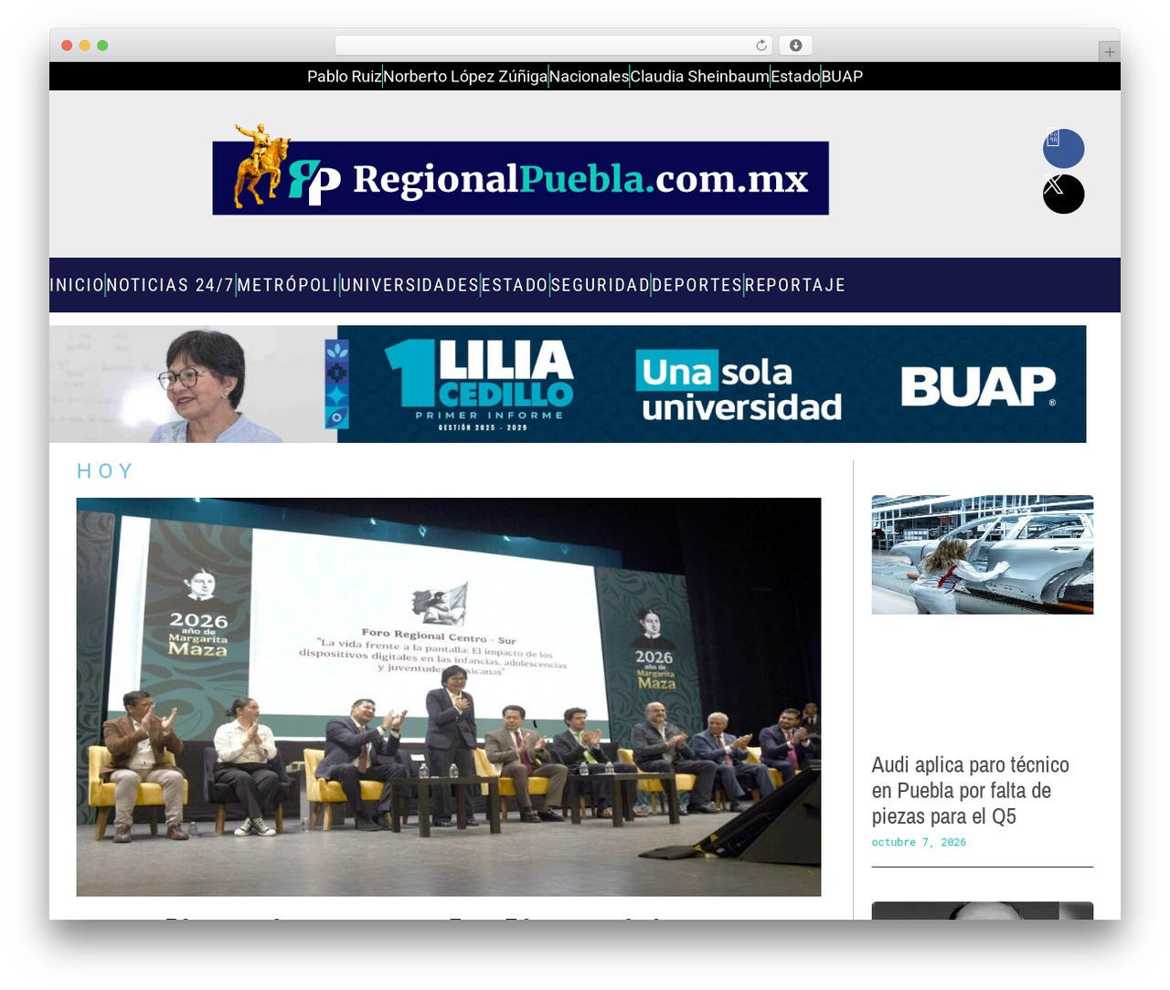Image resolution: width=1170 pixels, height=990 pixels.
Task: Open the SEGURIDAD section
Action: point(600,285)
